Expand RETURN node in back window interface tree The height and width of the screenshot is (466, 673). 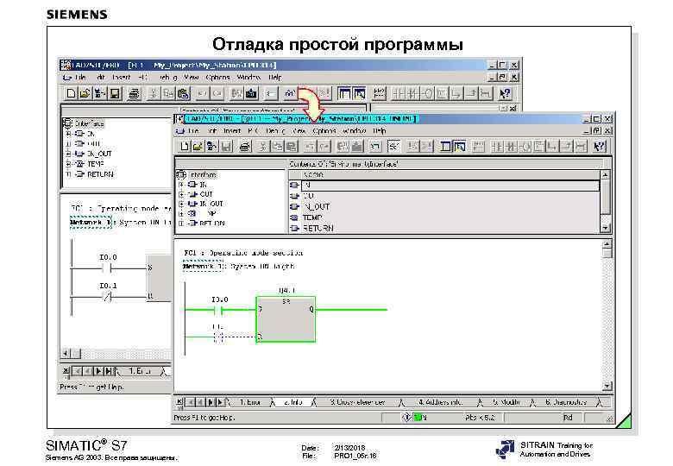[68, 174]
